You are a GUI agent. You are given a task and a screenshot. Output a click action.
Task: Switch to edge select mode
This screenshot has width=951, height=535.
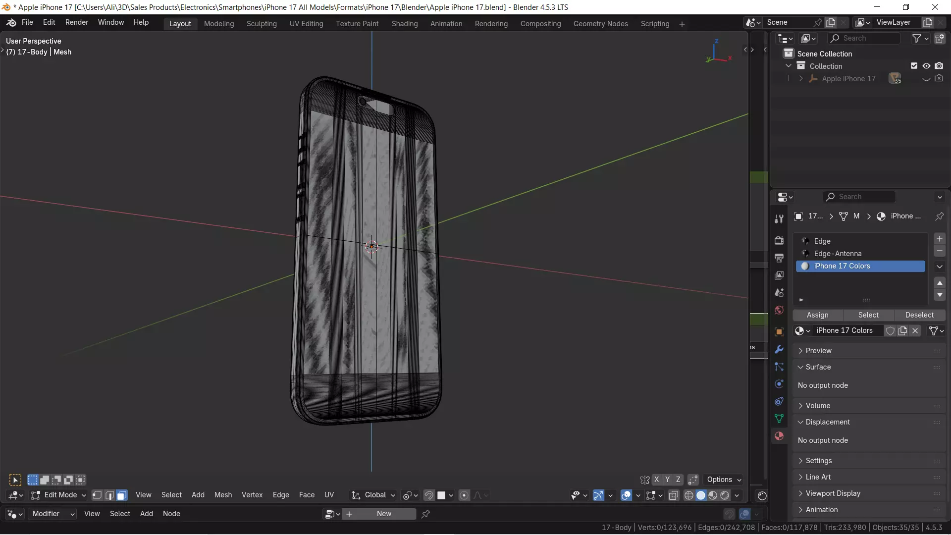pos(109,495)
